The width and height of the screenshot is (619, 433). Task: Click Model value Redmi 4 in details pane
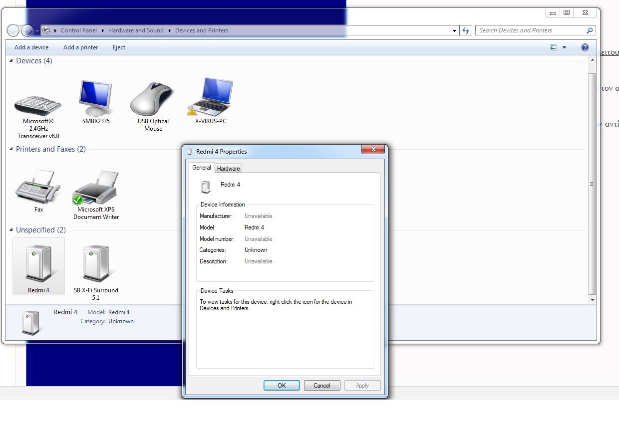119,312
